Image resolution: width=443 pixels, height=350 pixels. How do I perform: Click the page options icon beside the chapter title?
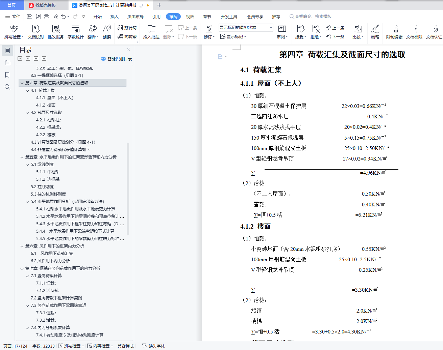(222, 57)
